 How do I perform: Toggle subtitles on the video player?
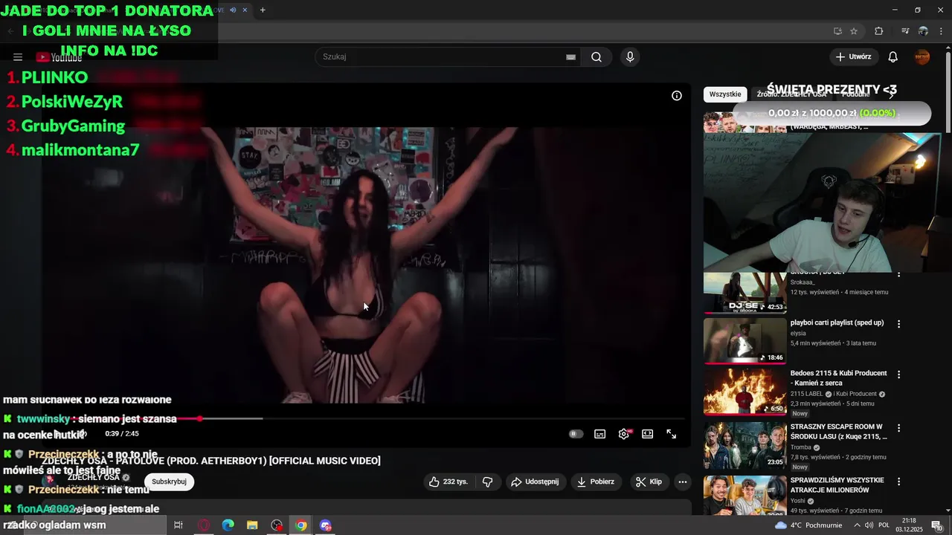600,434
